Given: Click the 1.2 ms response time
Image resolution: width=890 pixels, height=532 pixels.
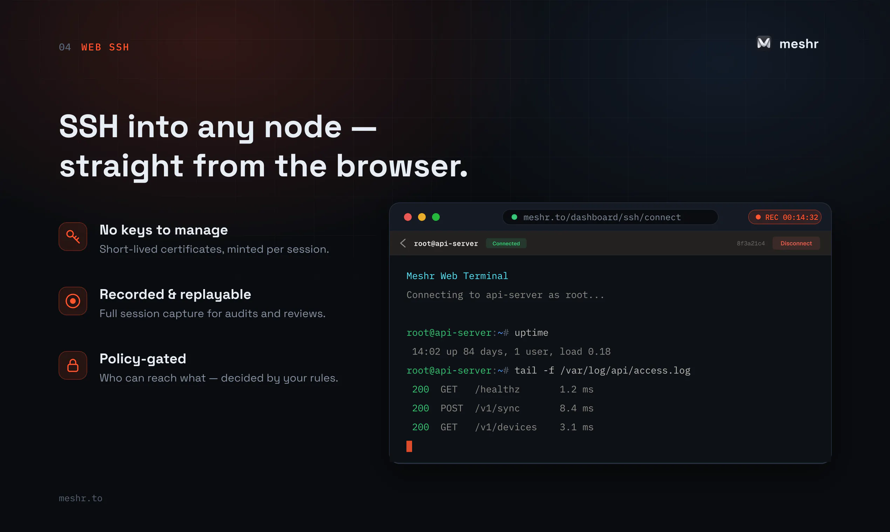Looking at the screenshot, I should coord(577,390).
